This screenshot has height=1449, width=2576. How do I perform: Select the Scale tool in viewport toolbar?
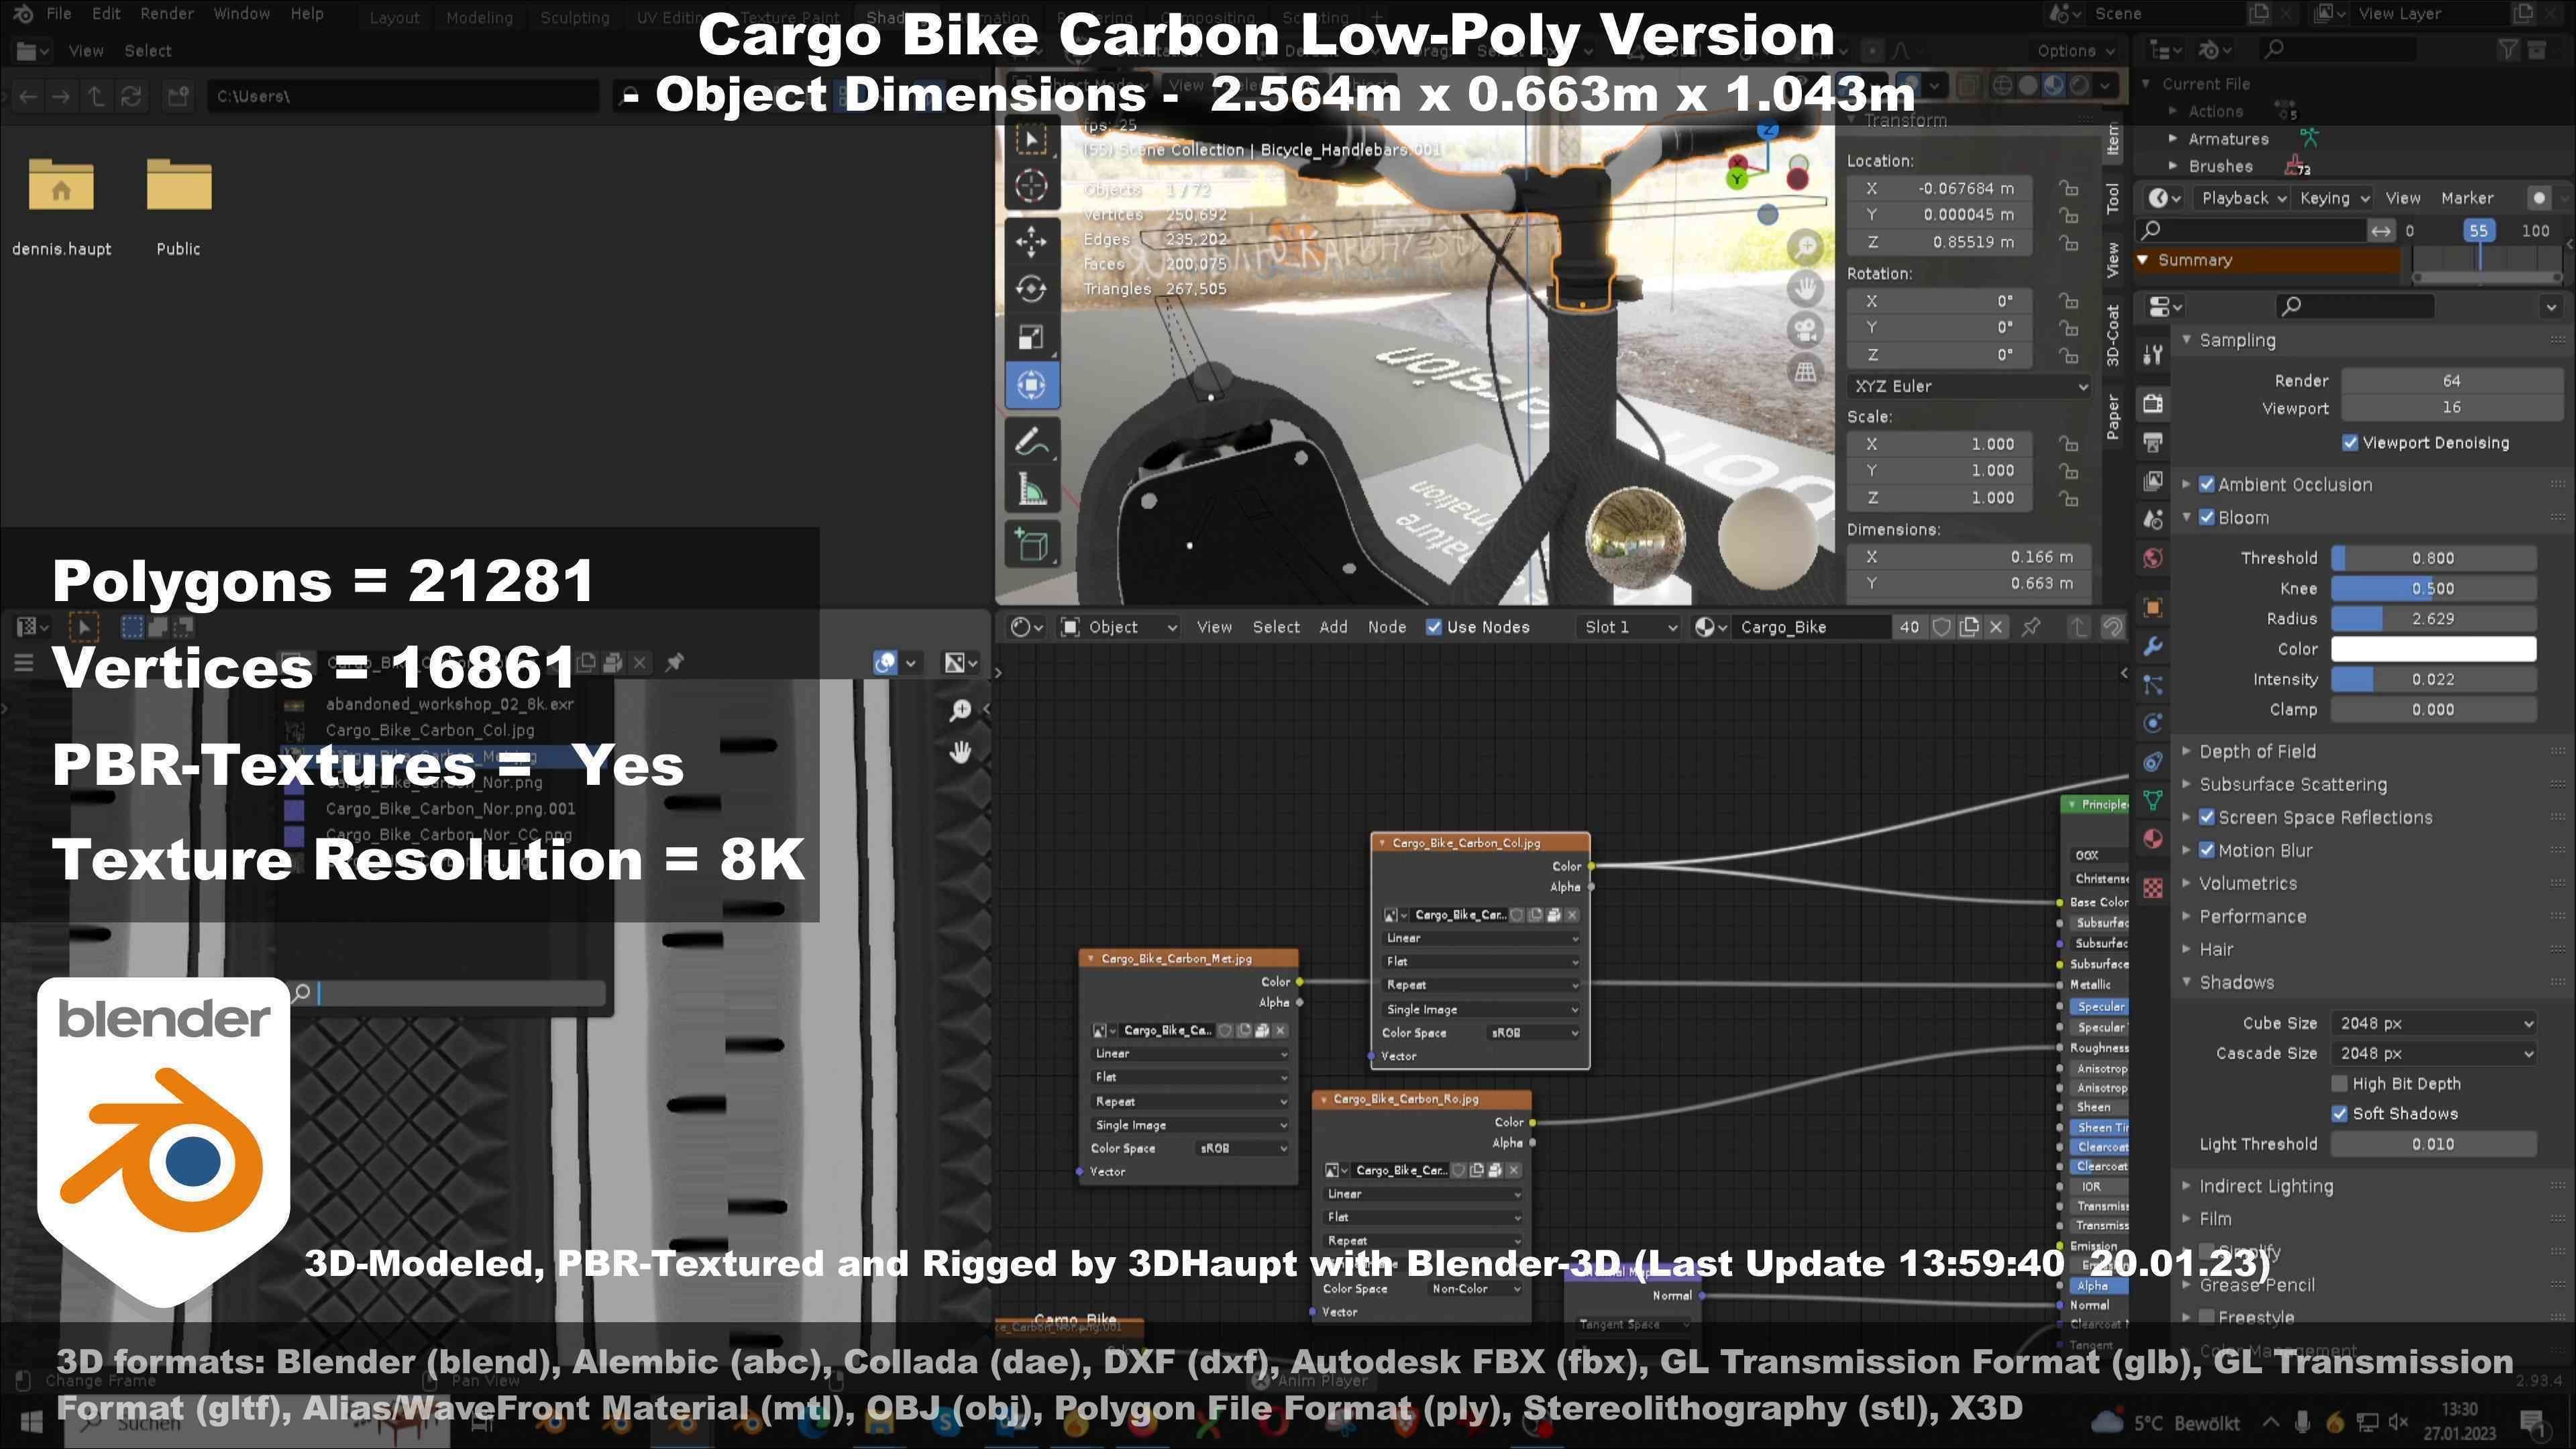tap(1031, 337)
